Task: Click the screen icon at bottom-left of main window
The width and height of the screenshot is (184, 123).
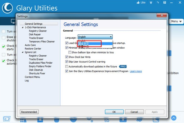Action: coord(7,119)
